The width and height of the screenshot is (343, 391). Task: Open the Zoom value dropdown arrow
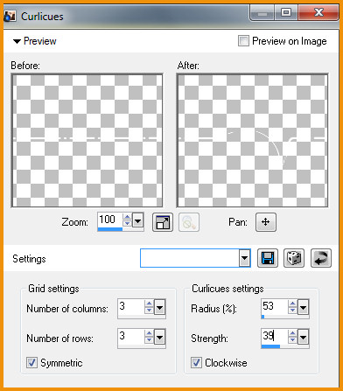click(137, 220)
